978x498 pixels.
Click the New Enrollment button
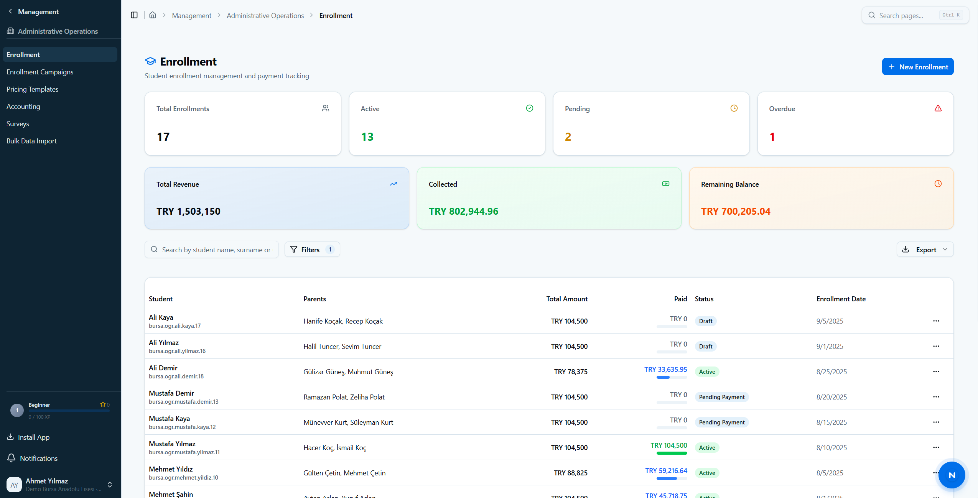coord(918,67)
